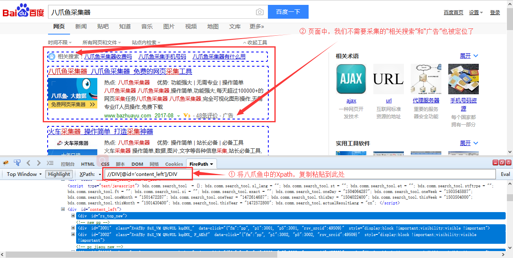Collapse the content_left div node
The width and height of the screenshot is (513, 258).
click(63, 209)
